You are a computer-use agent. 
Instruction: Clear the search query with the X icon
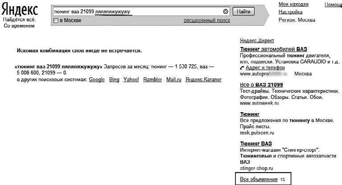[226, 12]
